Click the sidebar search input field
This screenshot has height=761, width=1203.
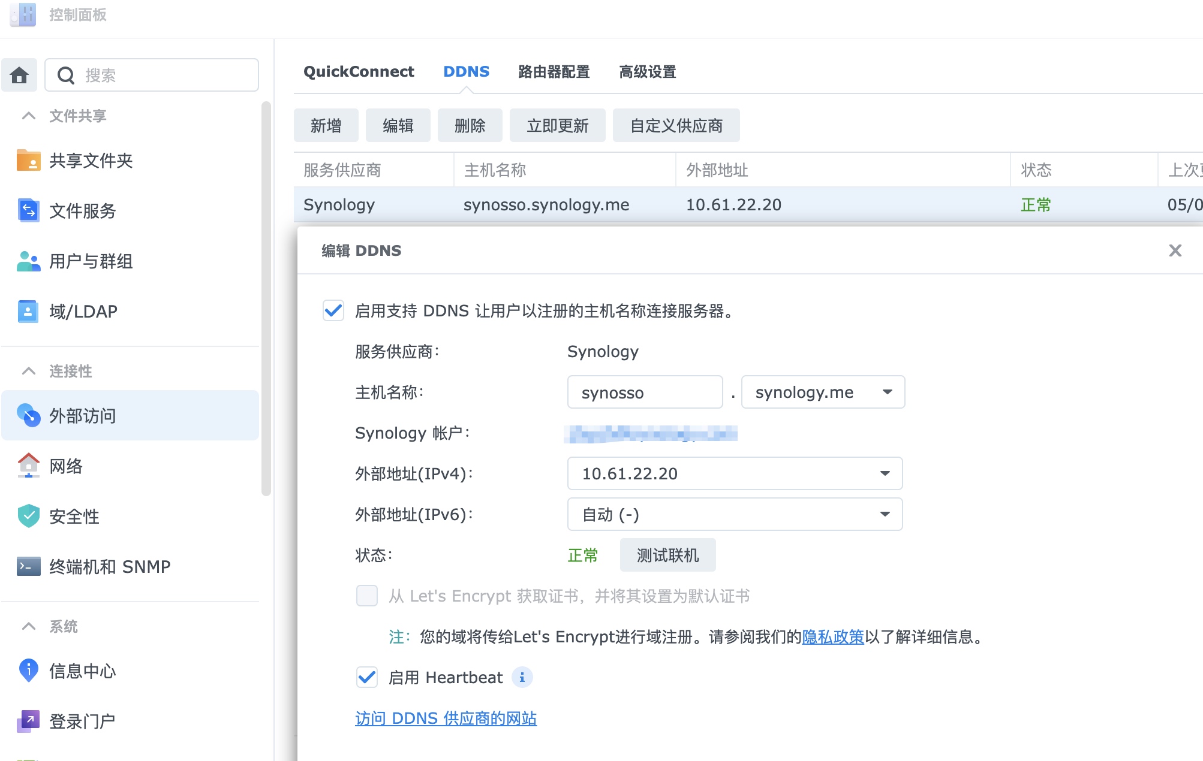click(x=152, y=75)
